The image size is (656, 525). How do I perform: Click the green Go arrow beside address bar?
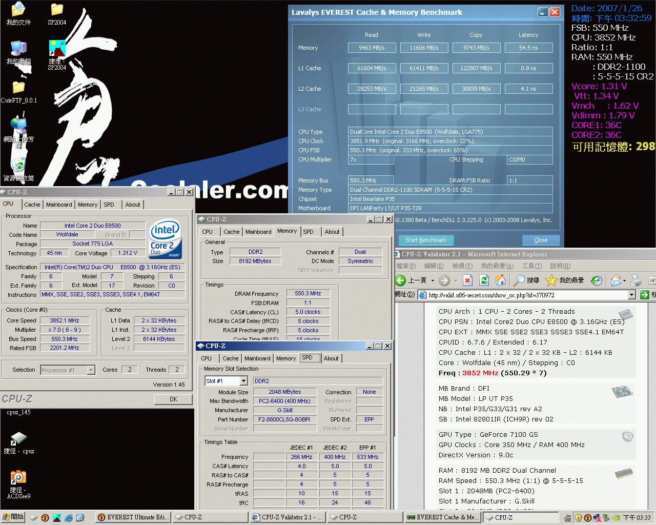[x=645, y=295]
